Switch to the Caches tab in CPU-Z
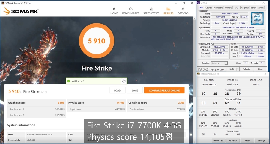This screenshot has width=270, height=144. [209, 8]
